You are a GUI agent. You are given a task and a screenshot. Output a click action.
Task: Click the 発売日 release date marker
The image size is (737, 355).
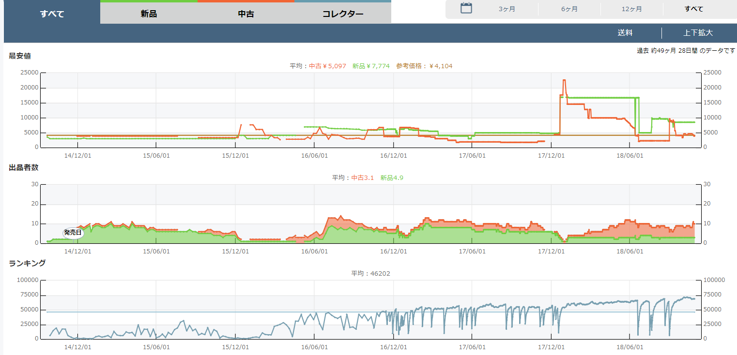(x=73, y=233)
